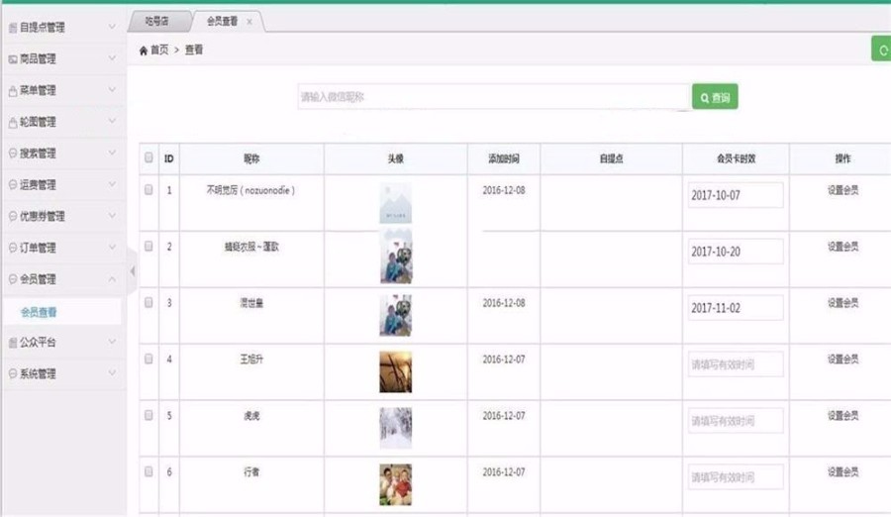Viewport: 891px width, 517px height.
Task: Click the 2017-10-07 membership date field
Action: pyautogui.click(x=736, y=195)
